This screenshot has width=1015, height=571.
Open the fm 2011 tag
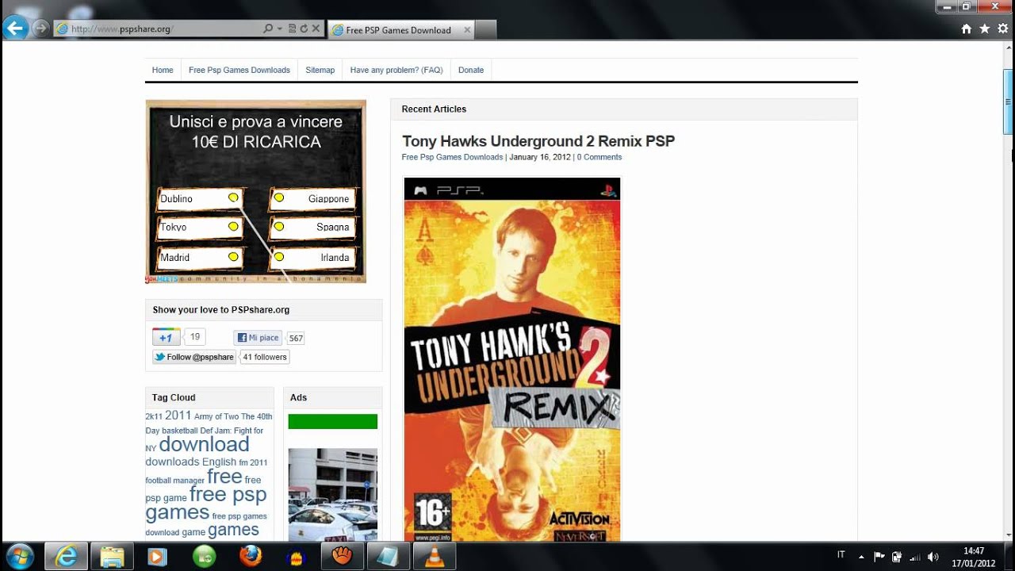pos(253,462)
